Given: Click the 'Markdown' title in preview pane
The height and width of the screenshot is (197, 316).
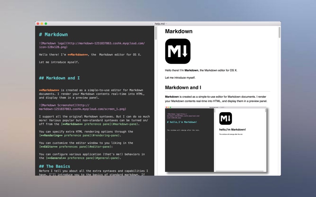Looking at the screenshot, I should [x=179, y=32].
